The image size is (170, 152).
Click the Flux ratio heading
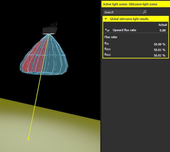coord(111,37)
